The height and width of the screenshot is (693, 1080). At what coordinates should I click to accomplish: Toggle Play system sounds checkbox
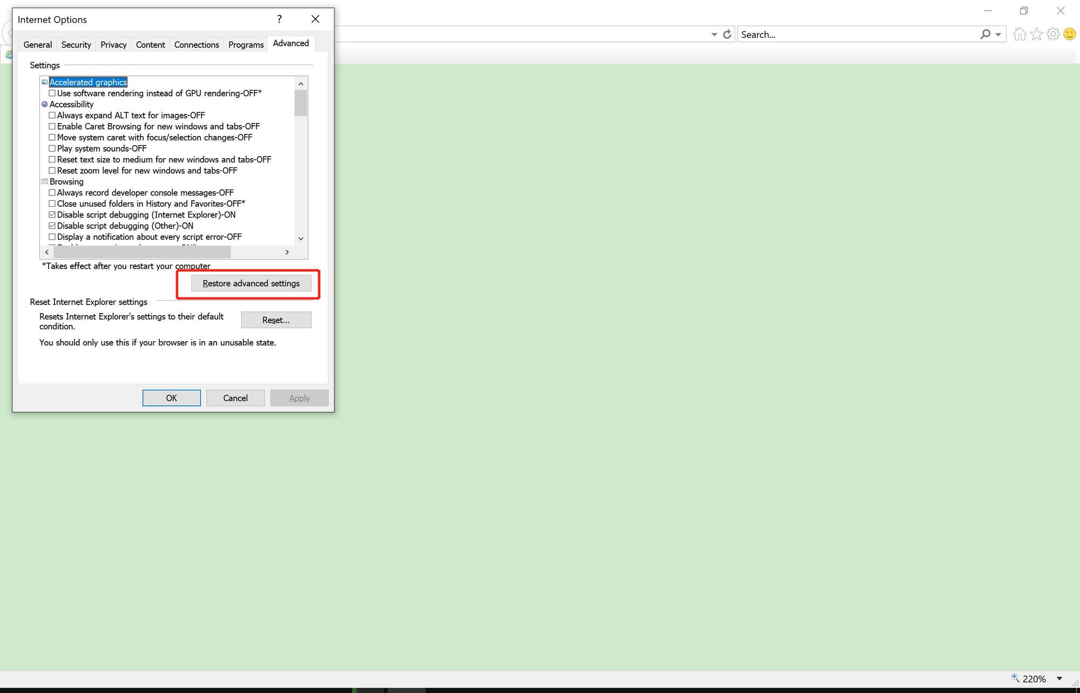[52, 148]
